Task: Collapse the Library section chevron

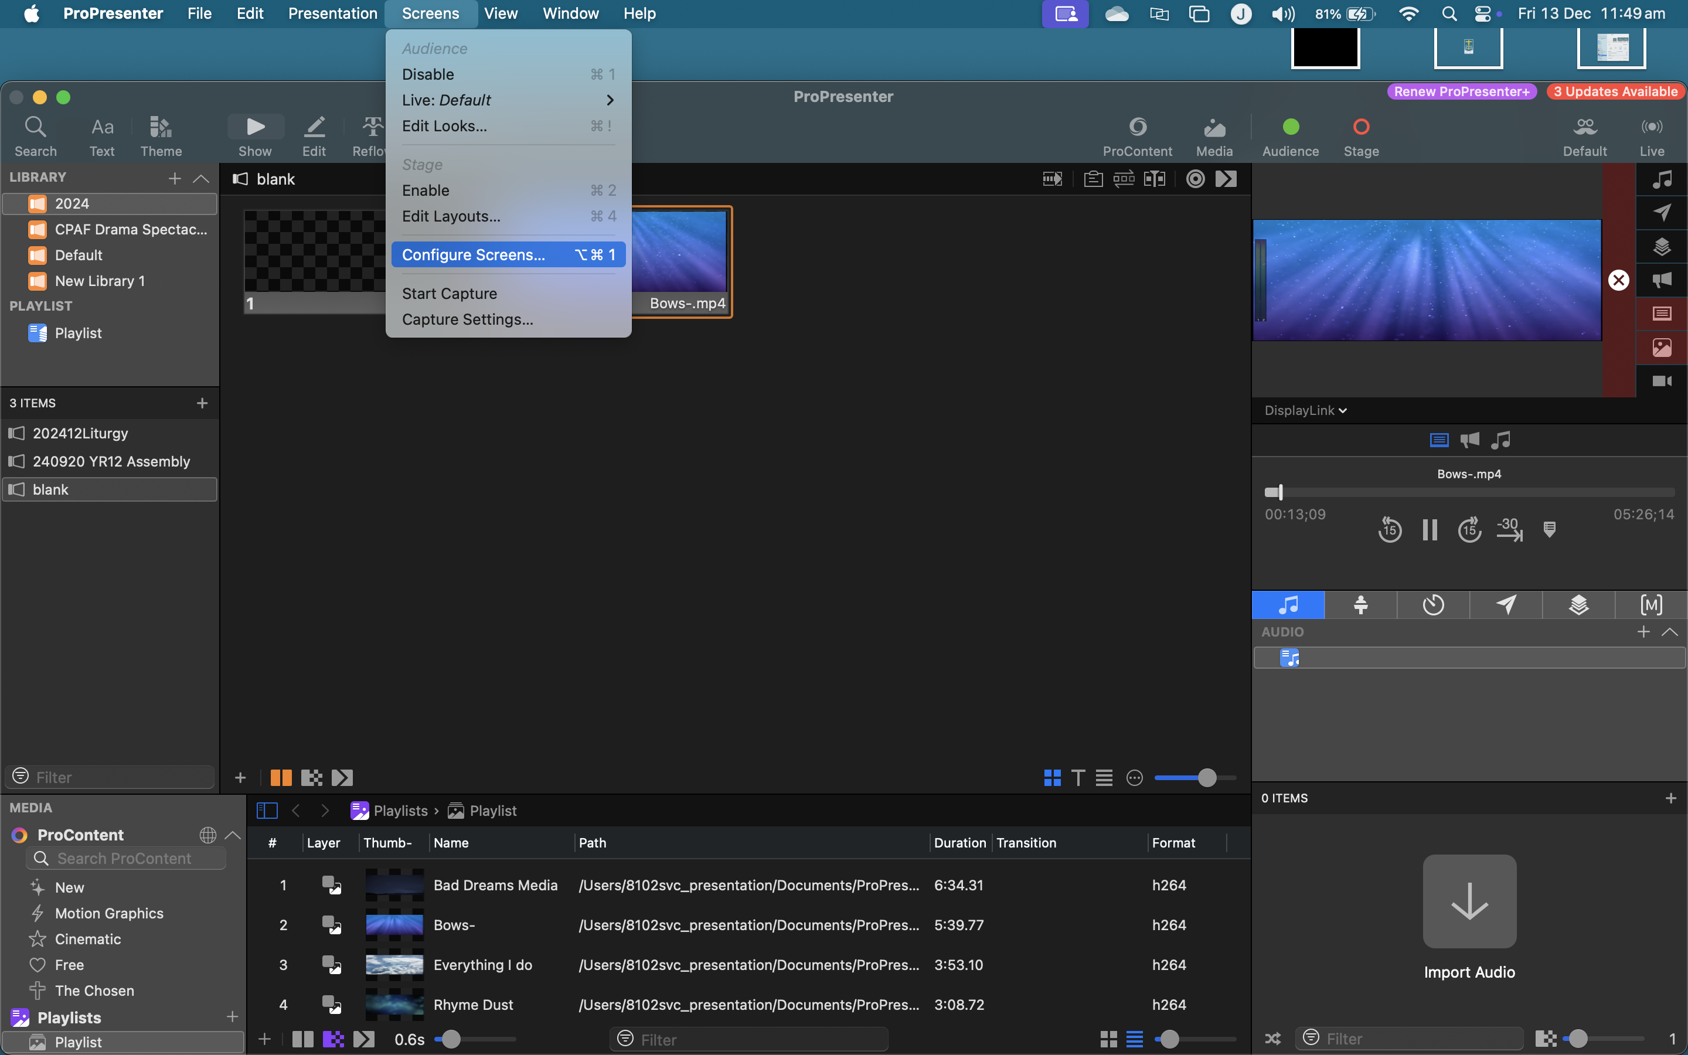Action: tap(201, 179)
